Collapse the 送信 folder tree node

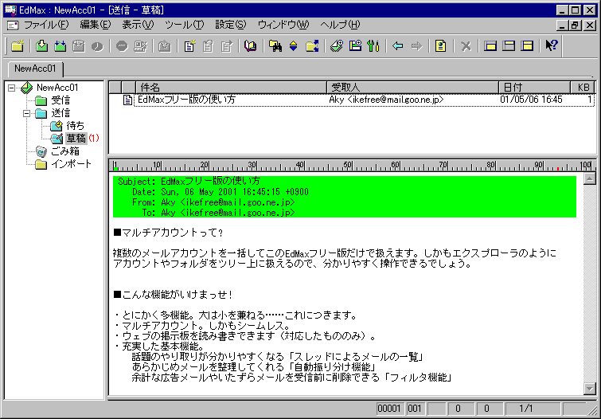coord(26,113)
